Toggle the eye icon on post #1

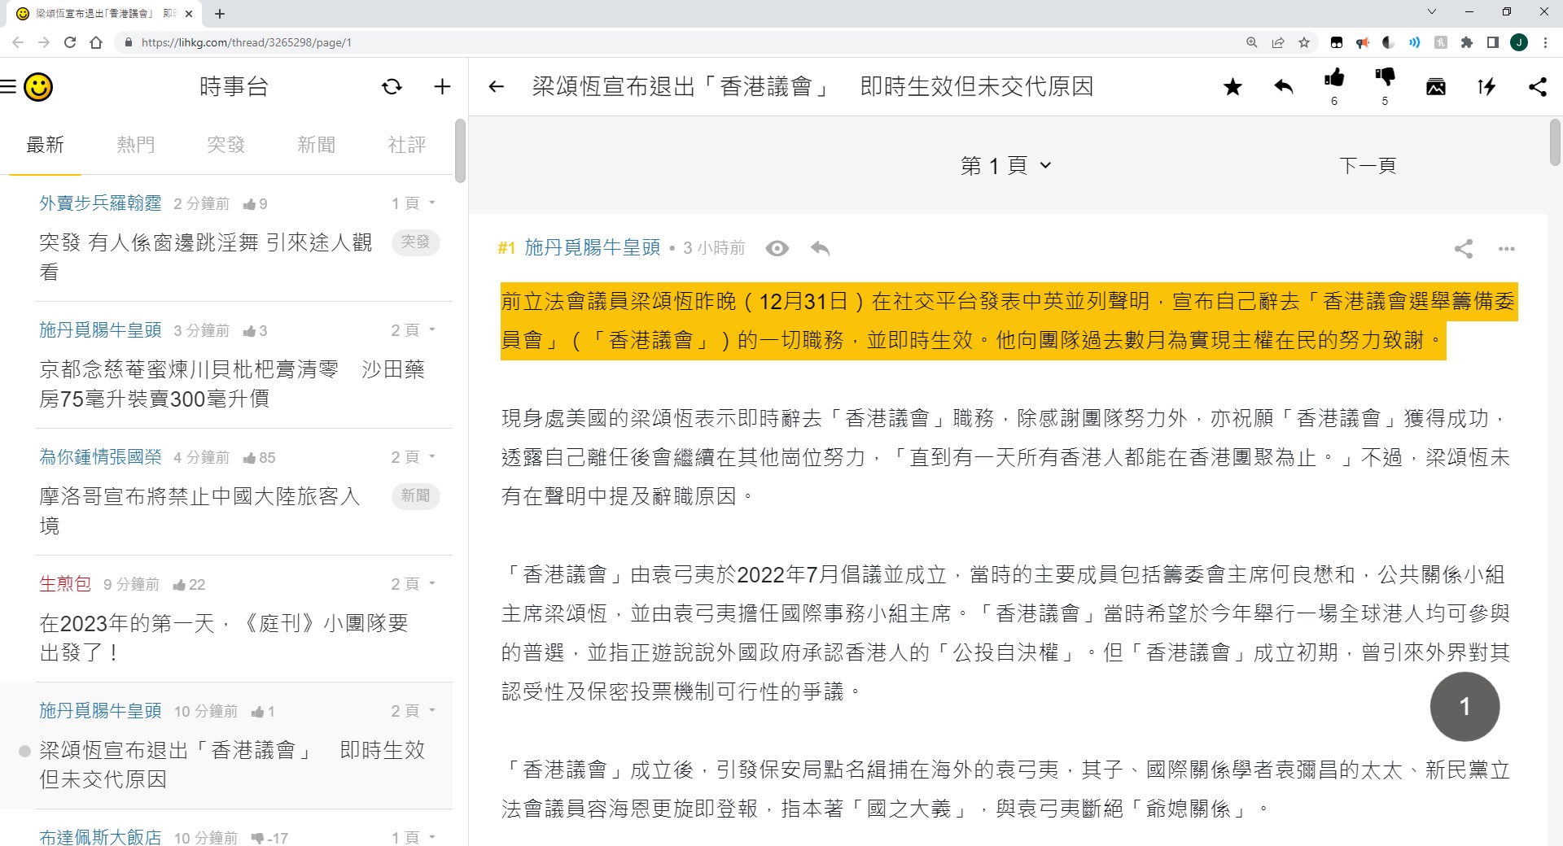[777, 248]
